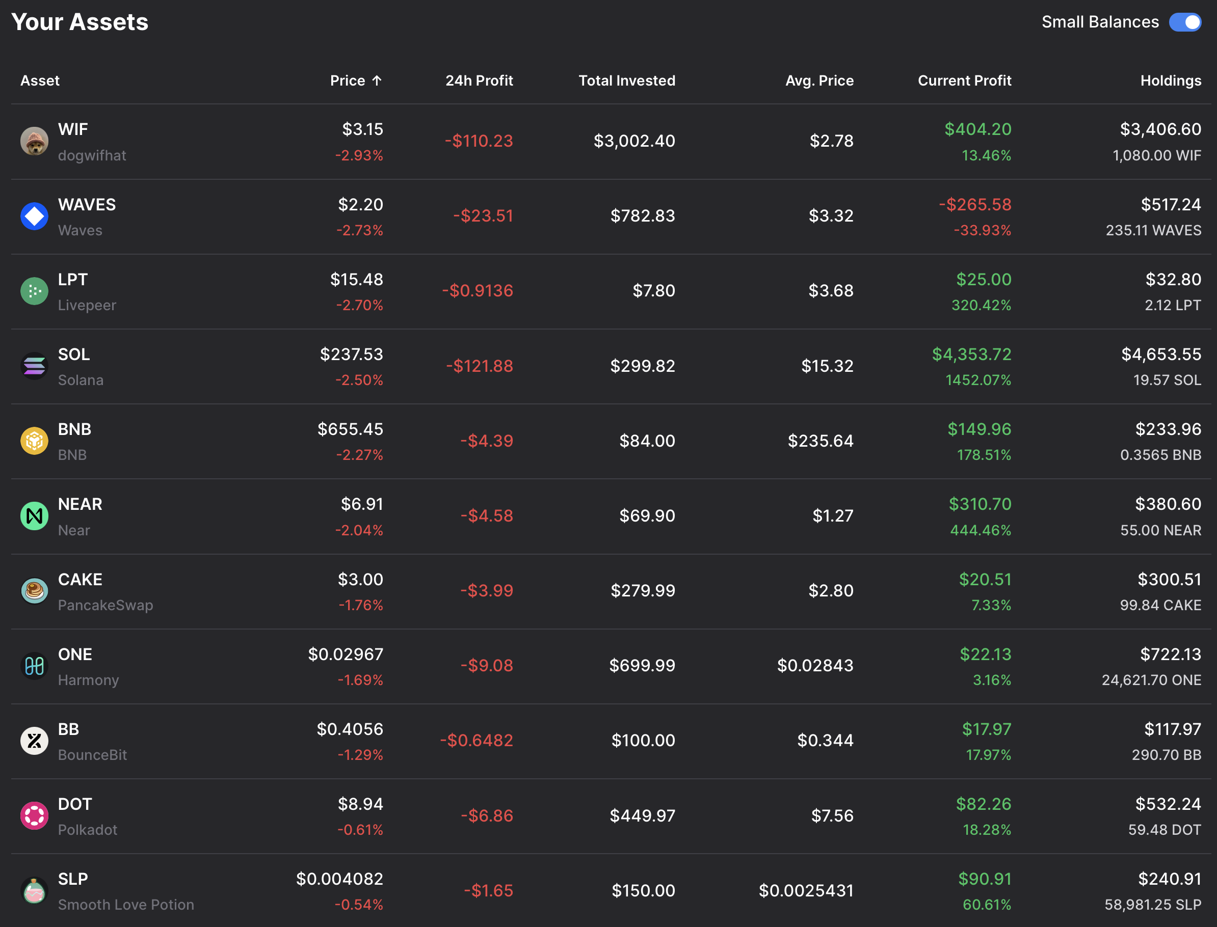
Task: Click the yellow BNB coin icon
Action: 34,441
